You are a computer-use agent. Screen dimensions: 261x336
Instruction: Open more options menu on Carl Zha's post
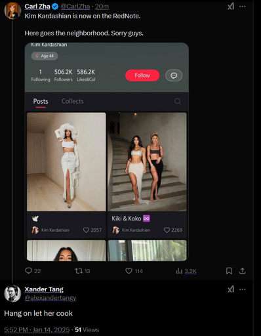tap(243, 7)
